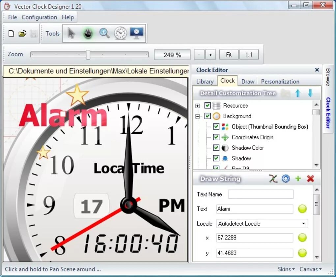Click the Shadow Color half-circle icon
The height and width of the screenshot is (277, 336).
pyautogui.click(x=225, y=148)
